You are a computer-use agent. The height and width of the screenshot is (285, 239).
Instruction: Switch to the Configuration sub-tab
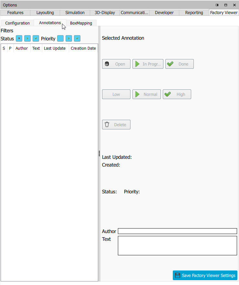point(17,23)
